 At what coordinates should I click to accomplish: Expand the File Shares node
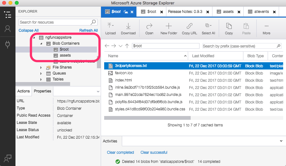click(41, 67)
